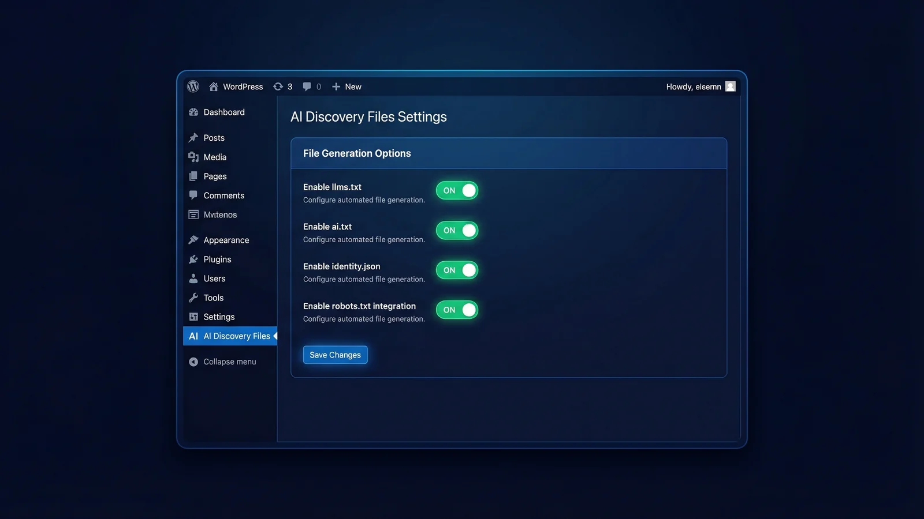Turn off robots.txt integration toggle
Screen dimensions: 924x519
457,310
